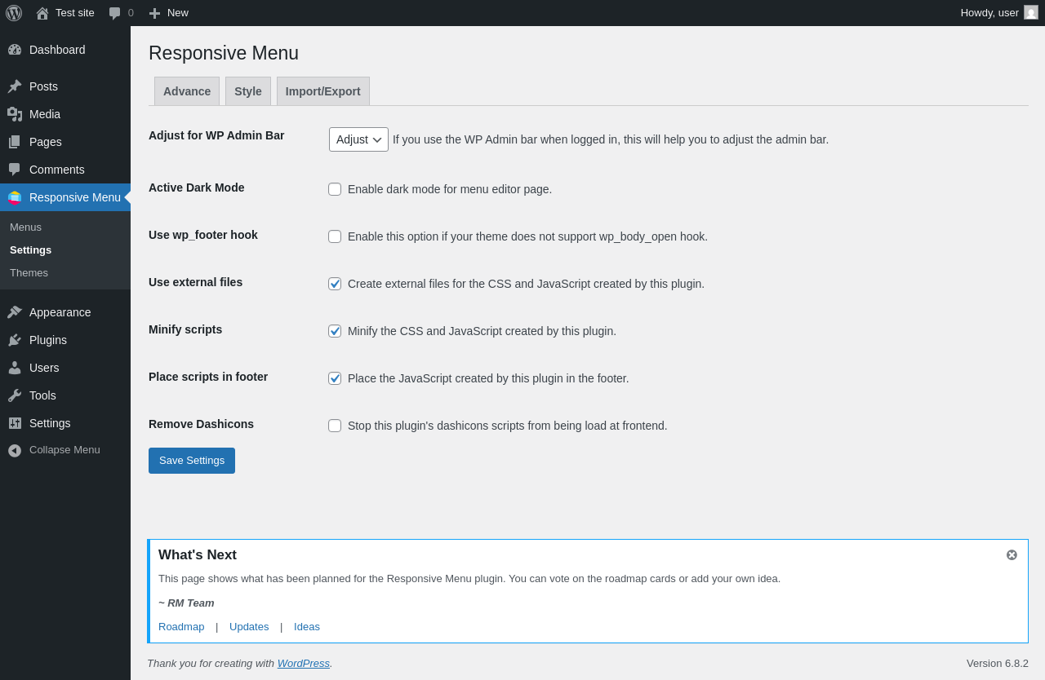The width and height of the screenshot is (1045, 680).
Task: Open Plugins from the sidebar label
Action: click(x=48, y=340)
